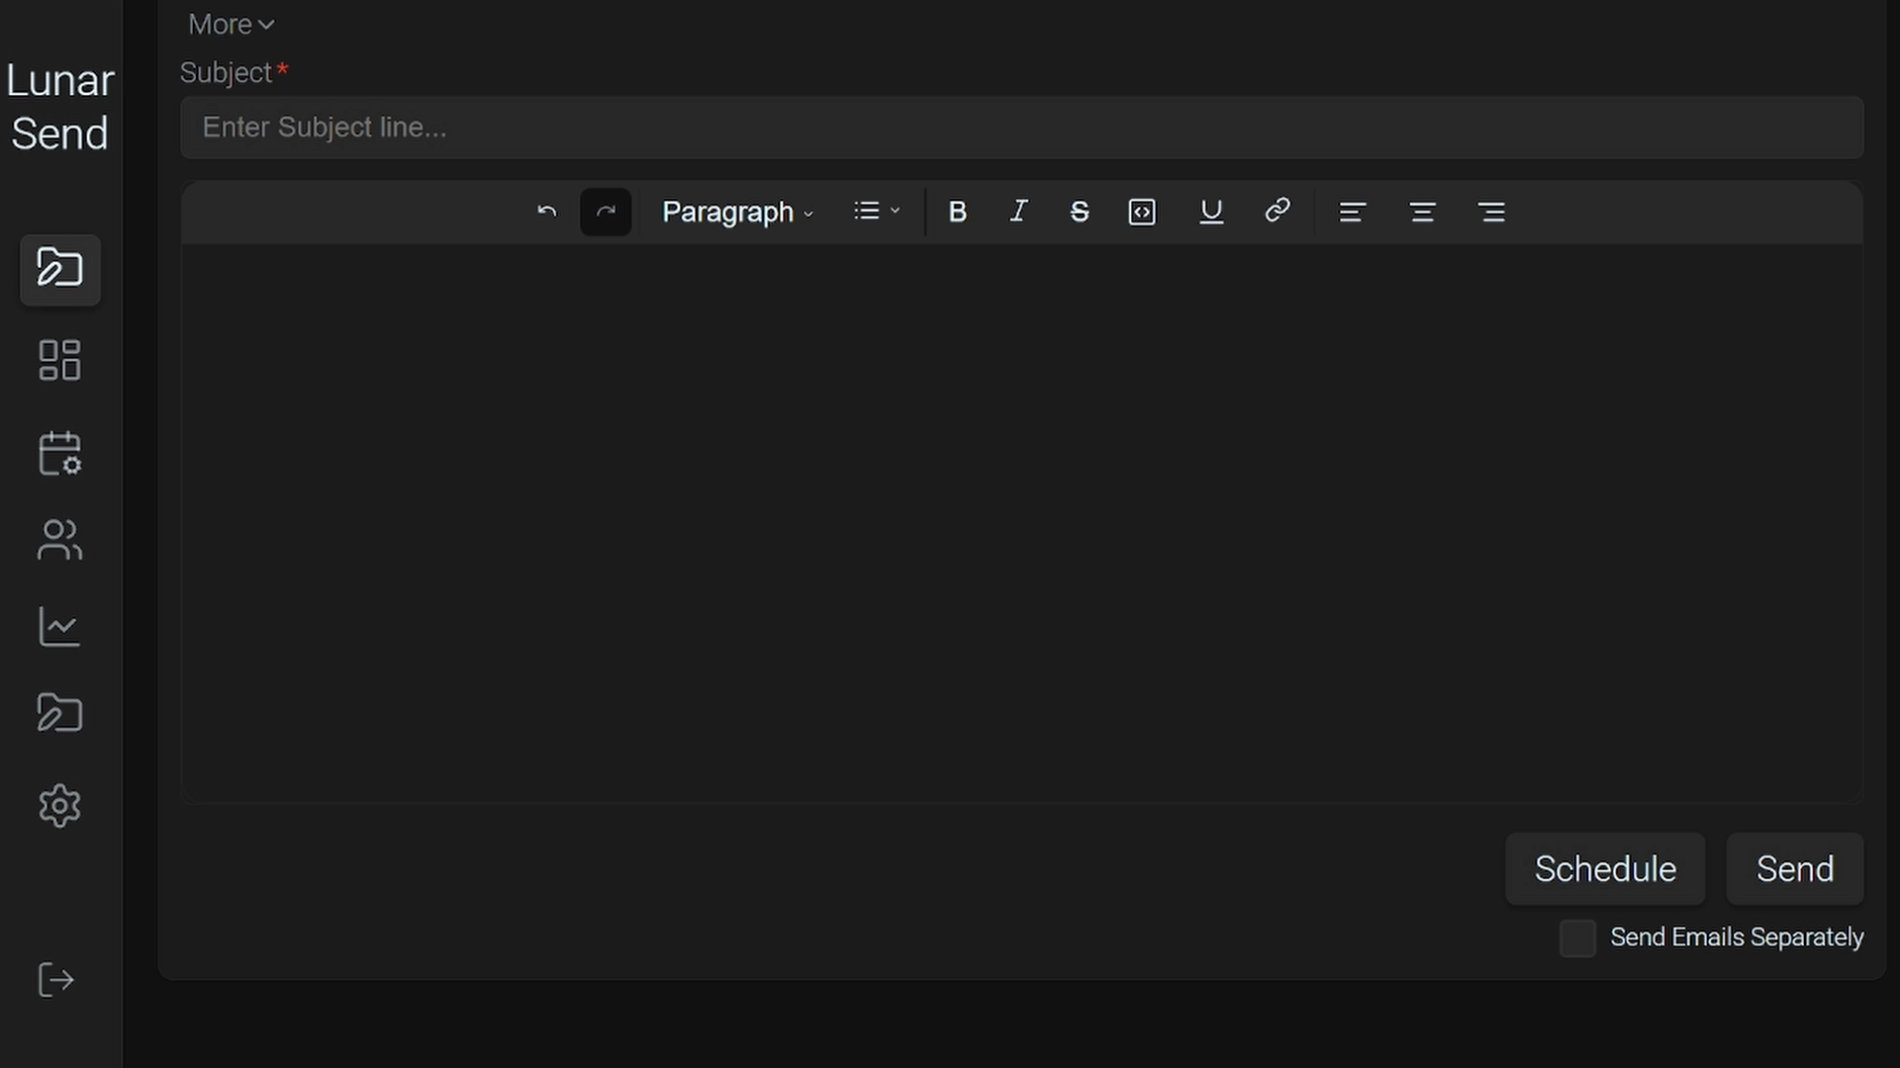Viewport: 1900px width, 1068px height.
Task: Enable Send Emails Separately checkbox
Action: (x=1577, y=937)
